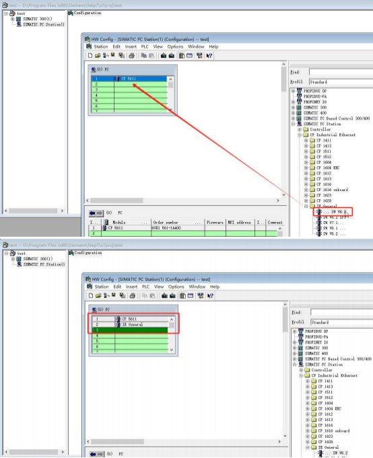This screenshot has width=373, height=458.
Task: Click Open icon in window with blue CP 5611 row
Action: 98,56
